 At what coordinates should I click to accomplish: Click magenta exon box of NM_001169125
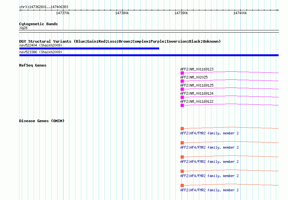pyautogui.click(x=182, y=89)
